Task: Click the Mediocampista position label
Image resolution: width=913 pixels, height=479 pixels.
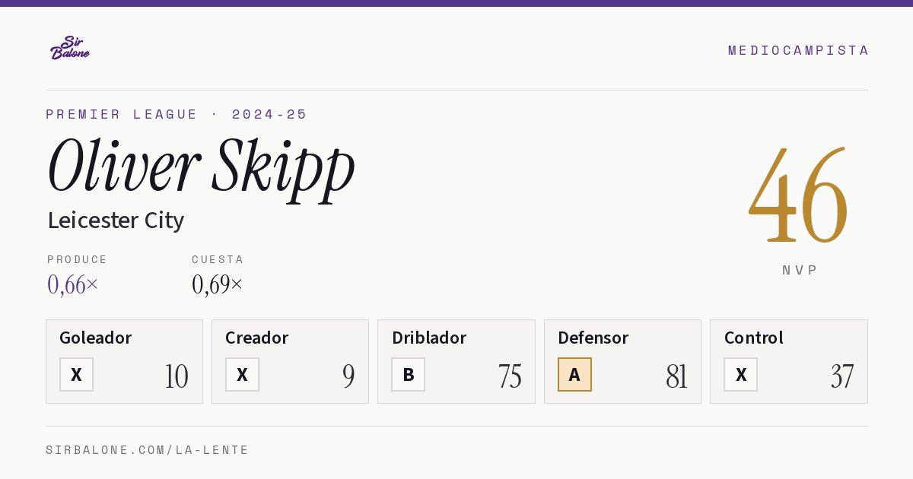Action: pos(798,50)
